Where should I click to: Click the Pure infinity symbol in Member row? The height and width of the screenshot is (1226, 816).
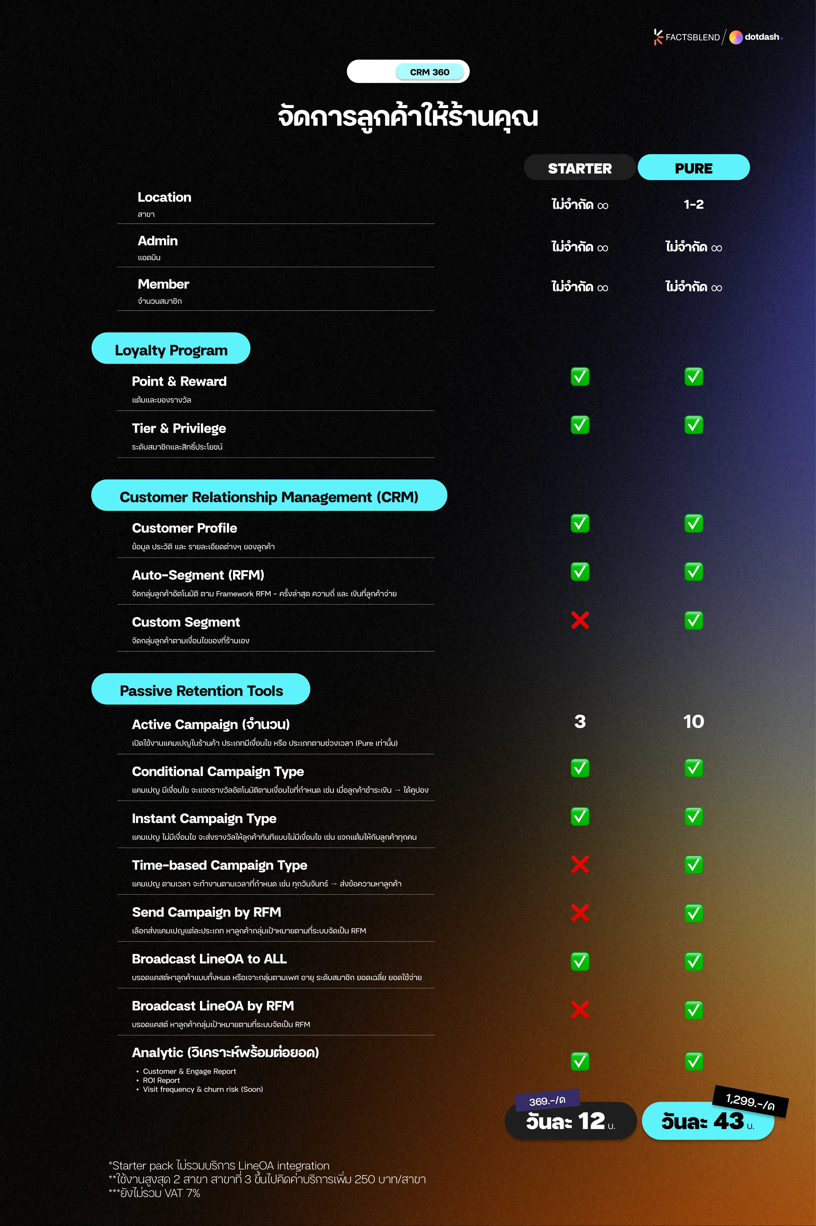[x=717, y=288]
